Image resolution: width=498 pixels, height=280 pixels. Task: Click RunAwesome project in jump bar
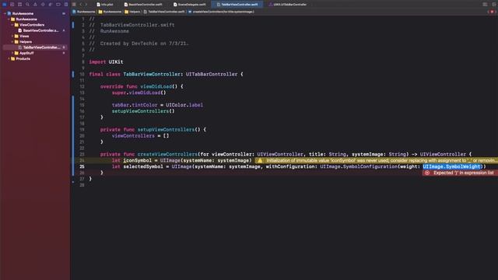(x=84, y=12)
